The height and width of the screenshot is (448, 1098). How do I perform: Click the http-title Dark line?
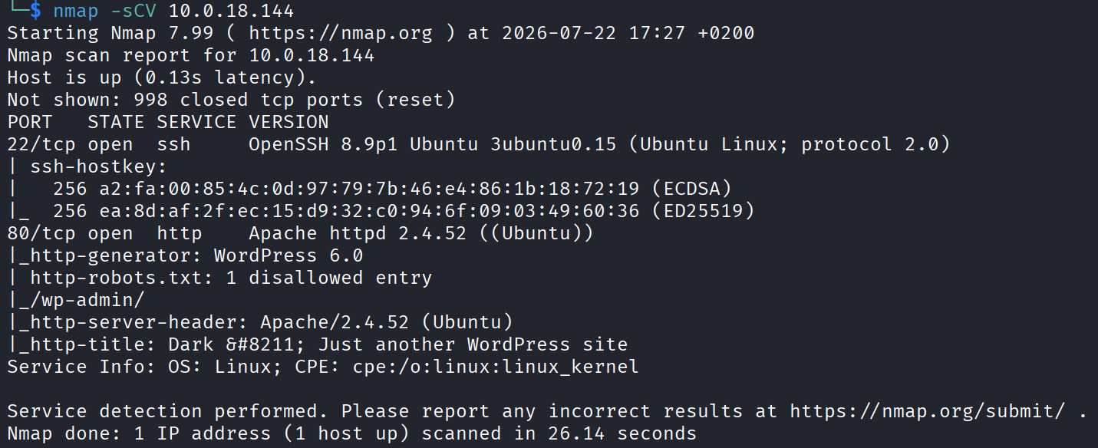tap(318, 344)
